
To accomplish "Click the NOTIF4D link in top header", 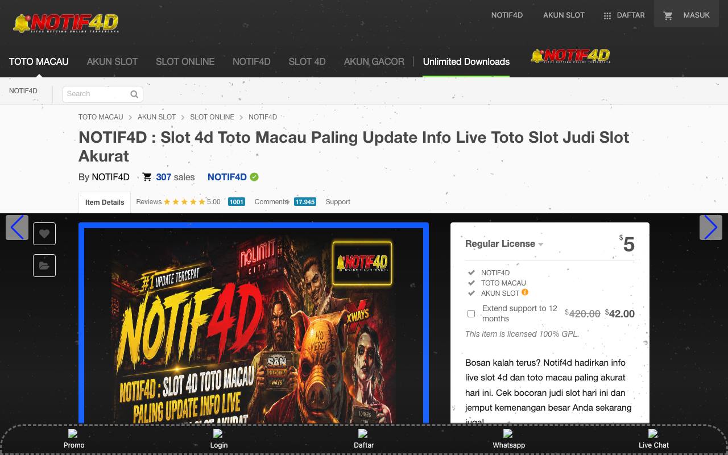I will tap(507, 15).
